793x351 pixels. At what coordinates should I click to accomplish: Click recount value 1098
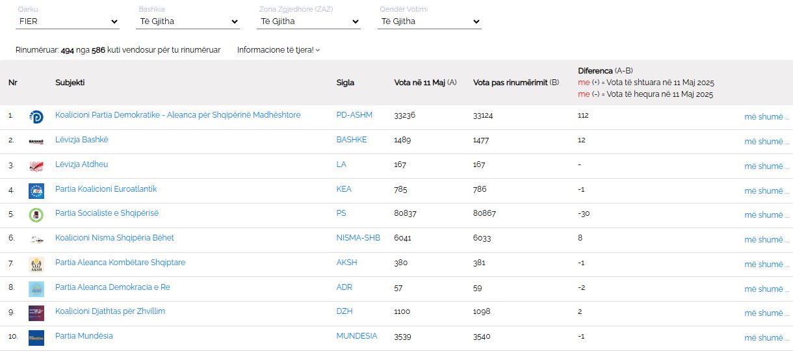(x=482, y=311)
